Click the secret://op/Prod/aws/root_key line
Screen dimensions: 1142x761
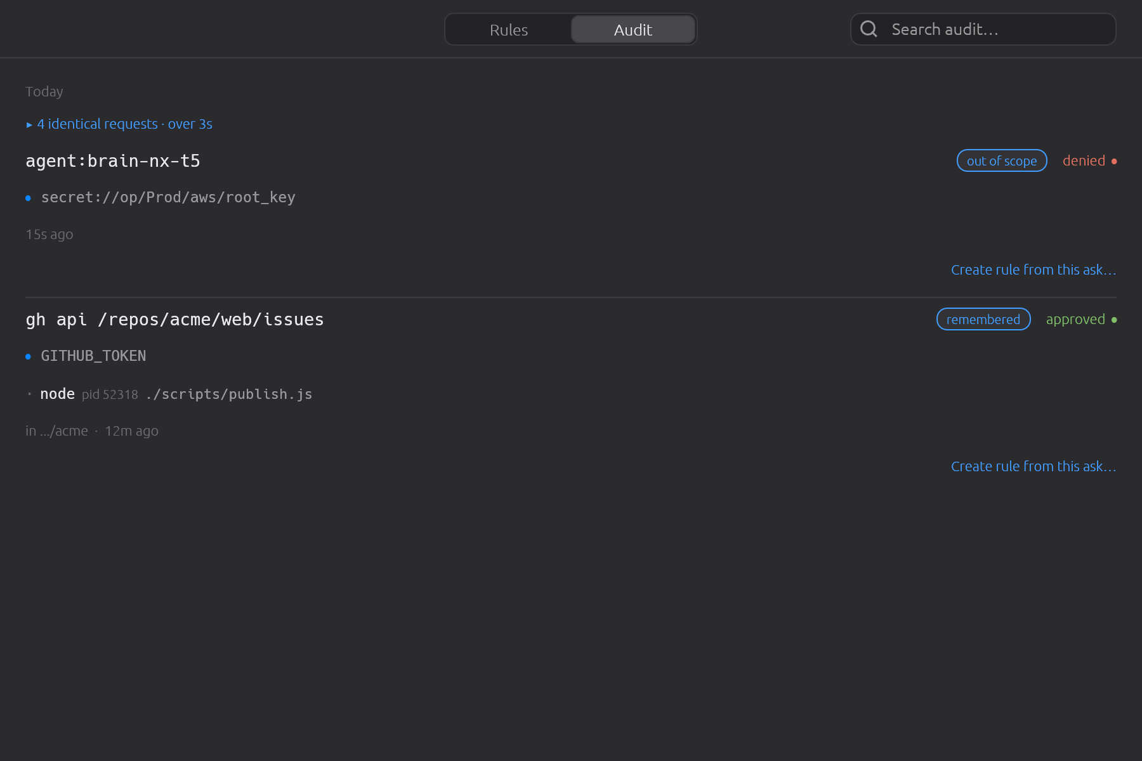click(168, 197)
